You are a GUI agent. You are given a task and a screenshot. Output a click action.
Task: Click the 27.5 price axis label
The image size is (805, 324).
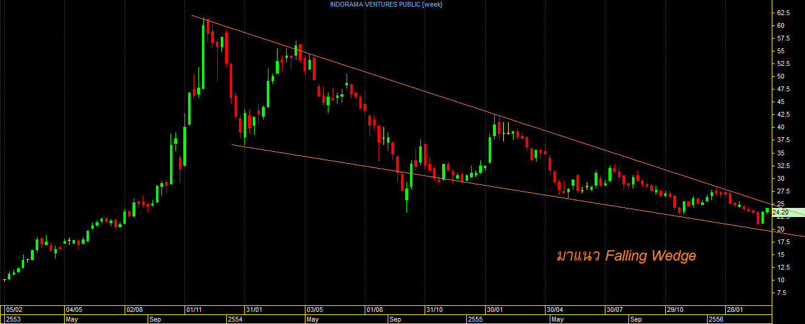click(x=784, y=191)
